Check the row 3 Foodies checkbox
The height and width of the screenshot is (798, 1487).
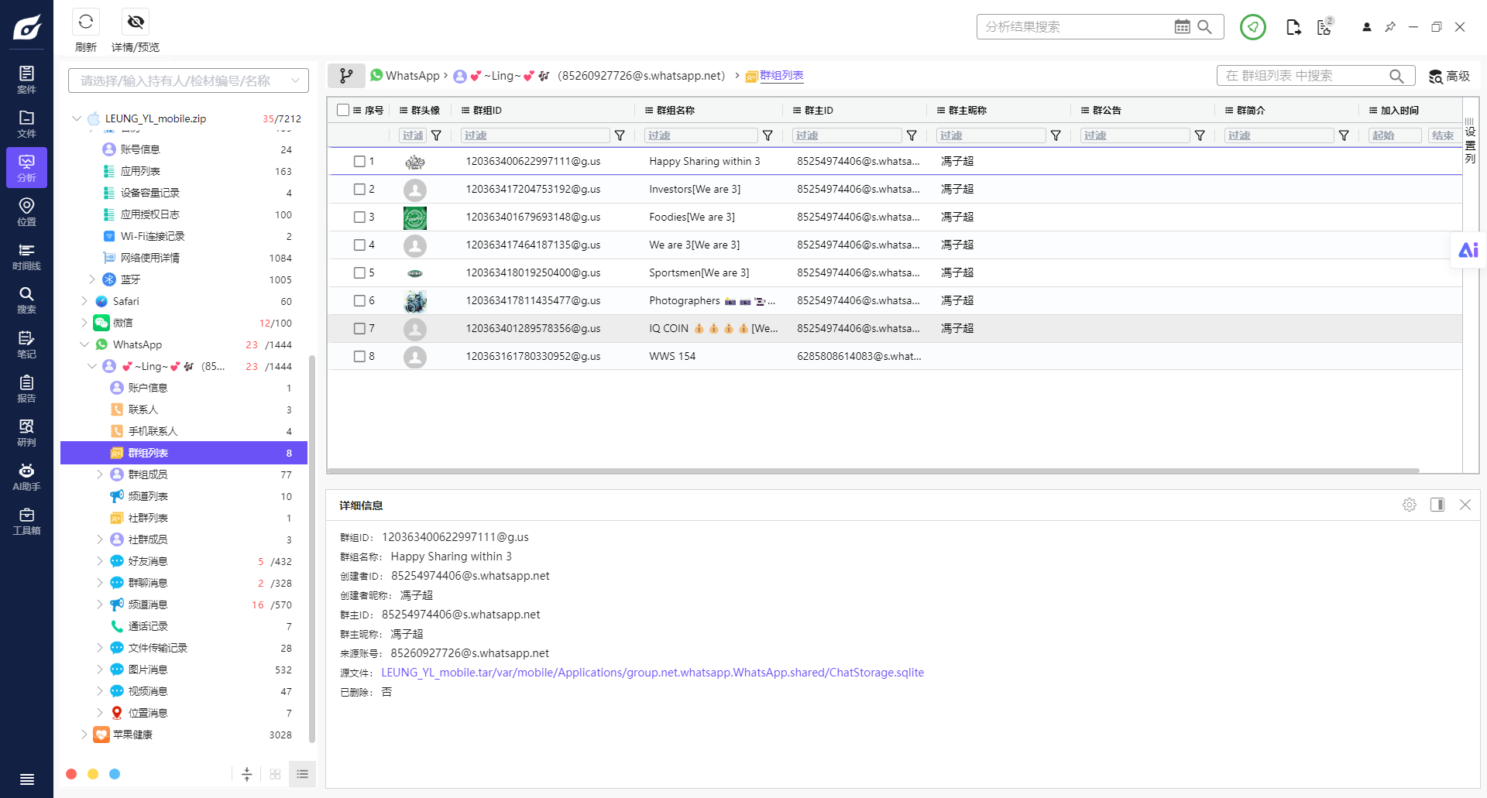pos(359,217)
